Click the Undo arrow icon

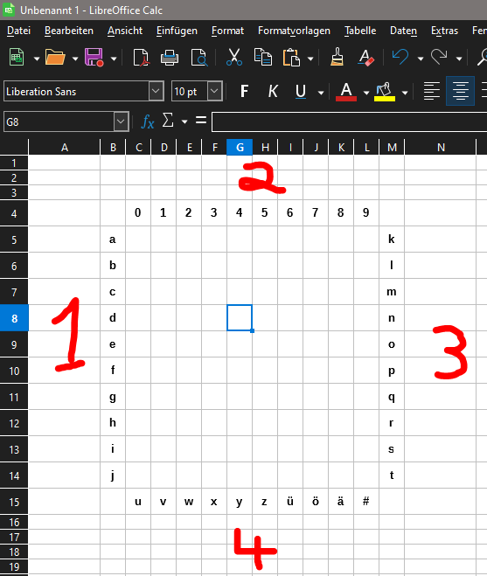[x=400, y=58]
